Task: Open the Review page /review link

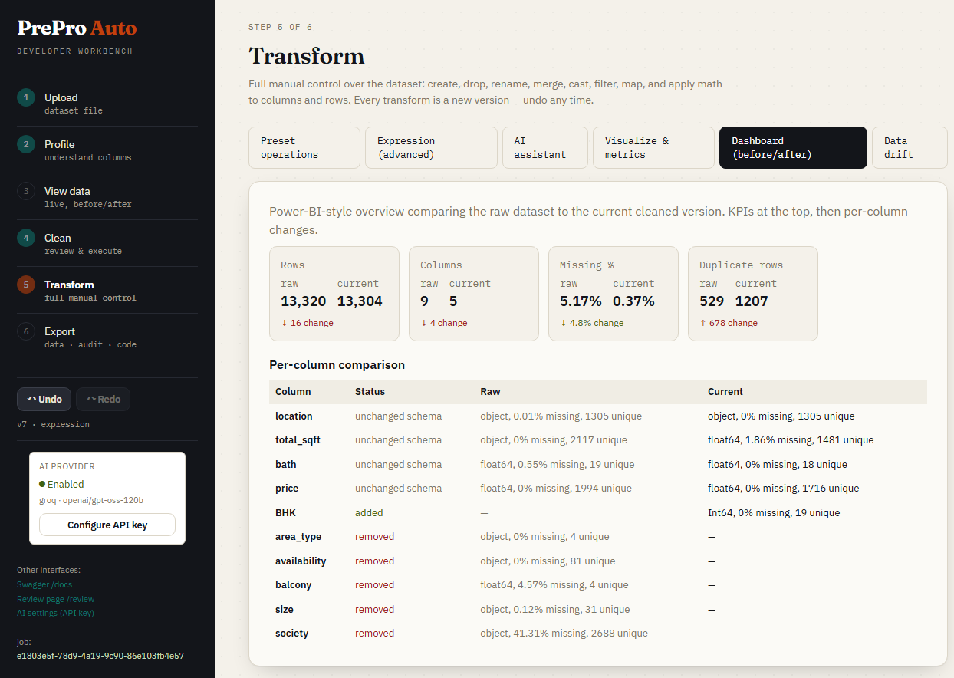Action: click(x=56, y=599)
